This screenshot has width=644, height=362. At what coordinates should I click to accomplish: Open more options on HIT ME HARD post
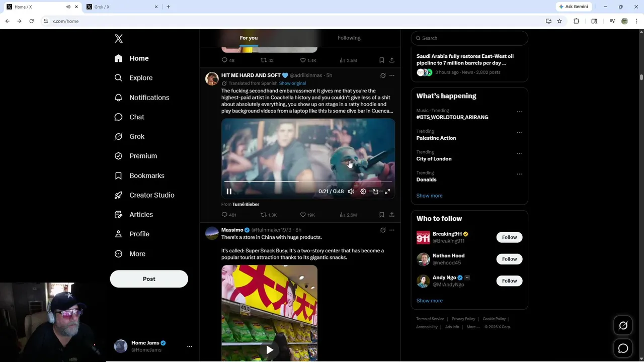click(x=392, y=75)
